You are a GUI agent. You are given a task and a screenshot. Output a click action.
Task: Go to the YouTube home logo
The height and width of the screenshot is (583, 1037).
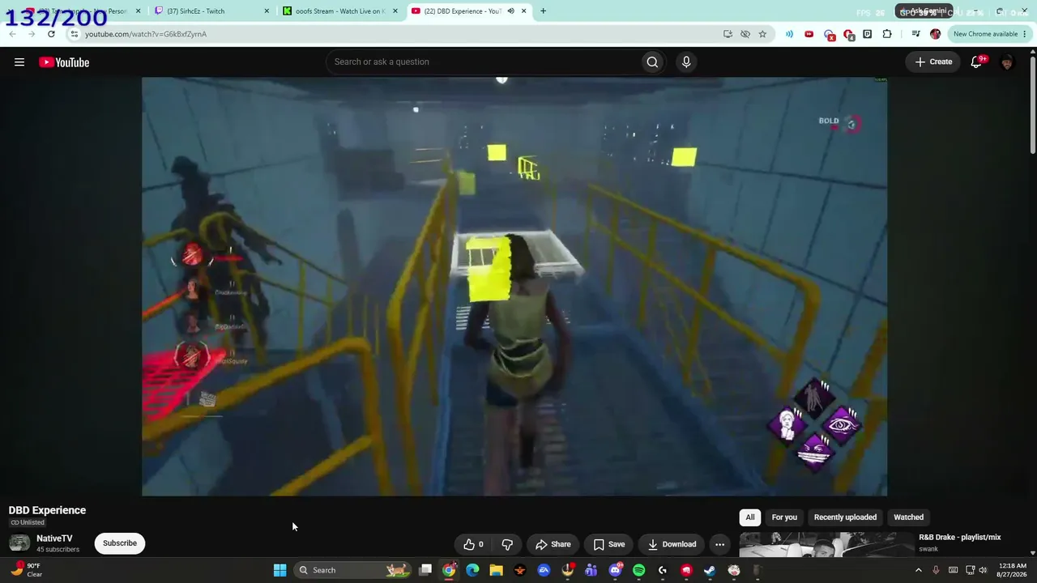click(64, 62)
